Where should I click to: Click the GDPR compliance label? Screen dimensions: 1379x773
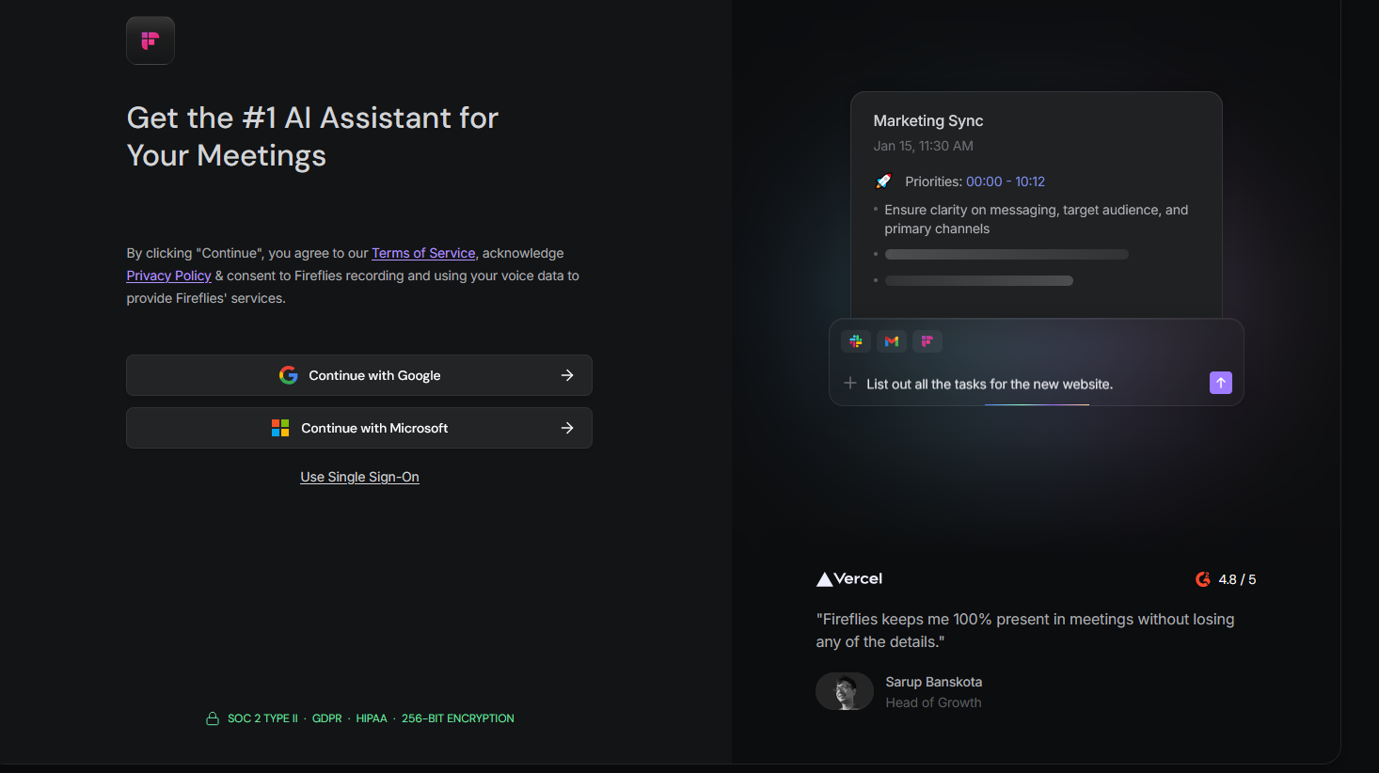(327, 718)
